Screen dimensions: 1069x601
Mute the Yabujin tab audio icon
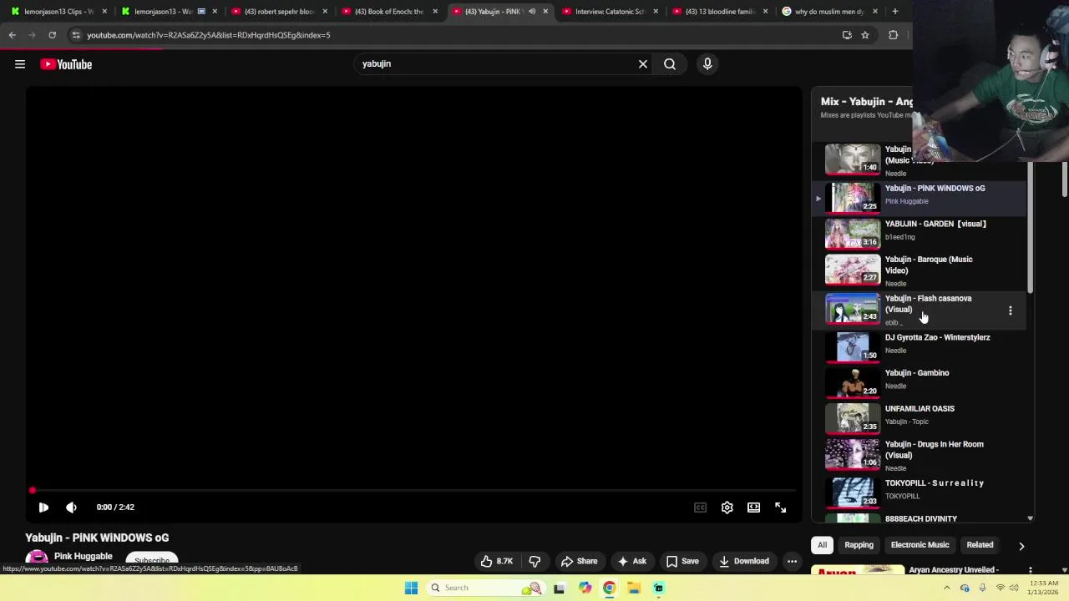(531, 12)
